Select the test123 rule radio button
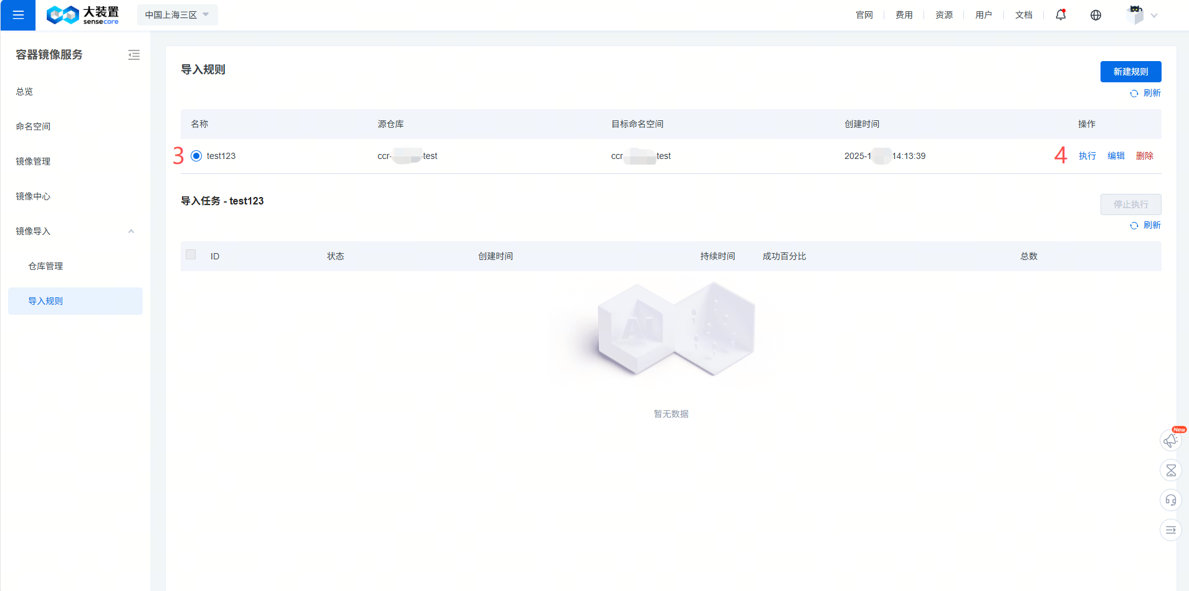This screenshot has height=591, width=1189. point(196,155)
